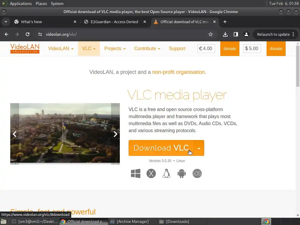Open new tab with plus icon
Viewport: 300px width, 225px height.
[x=225, y=22]
